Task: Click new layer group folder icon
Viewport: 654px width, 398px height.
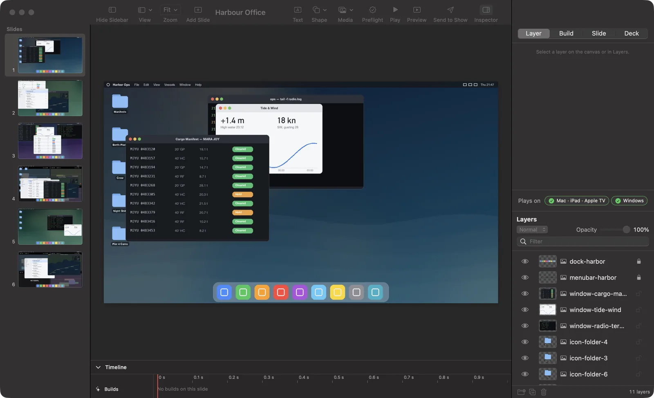Action: [x=521, y=392]
